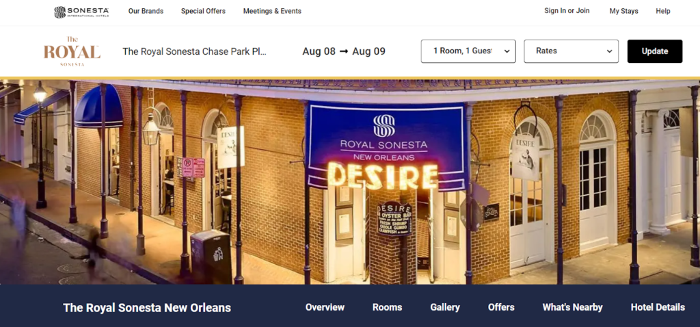Click The Royal Sonesta Chase Park hotel name field
Image resolution: width=700 pixels, height=327 pixels.
point(195,51)
